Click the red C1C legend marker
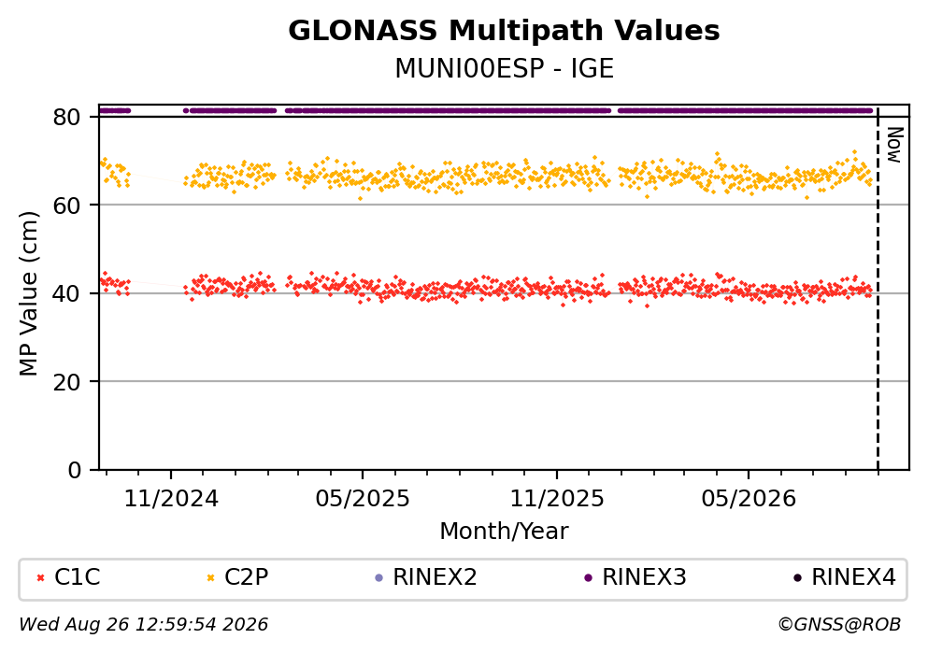 [40, 578]
